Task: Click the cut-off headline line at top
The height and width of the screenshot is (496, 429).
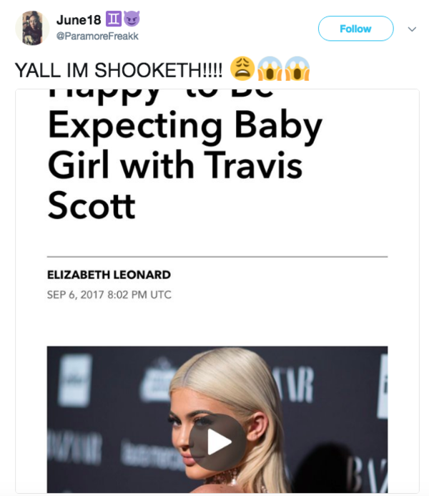Action: click(x=161, y=95)
